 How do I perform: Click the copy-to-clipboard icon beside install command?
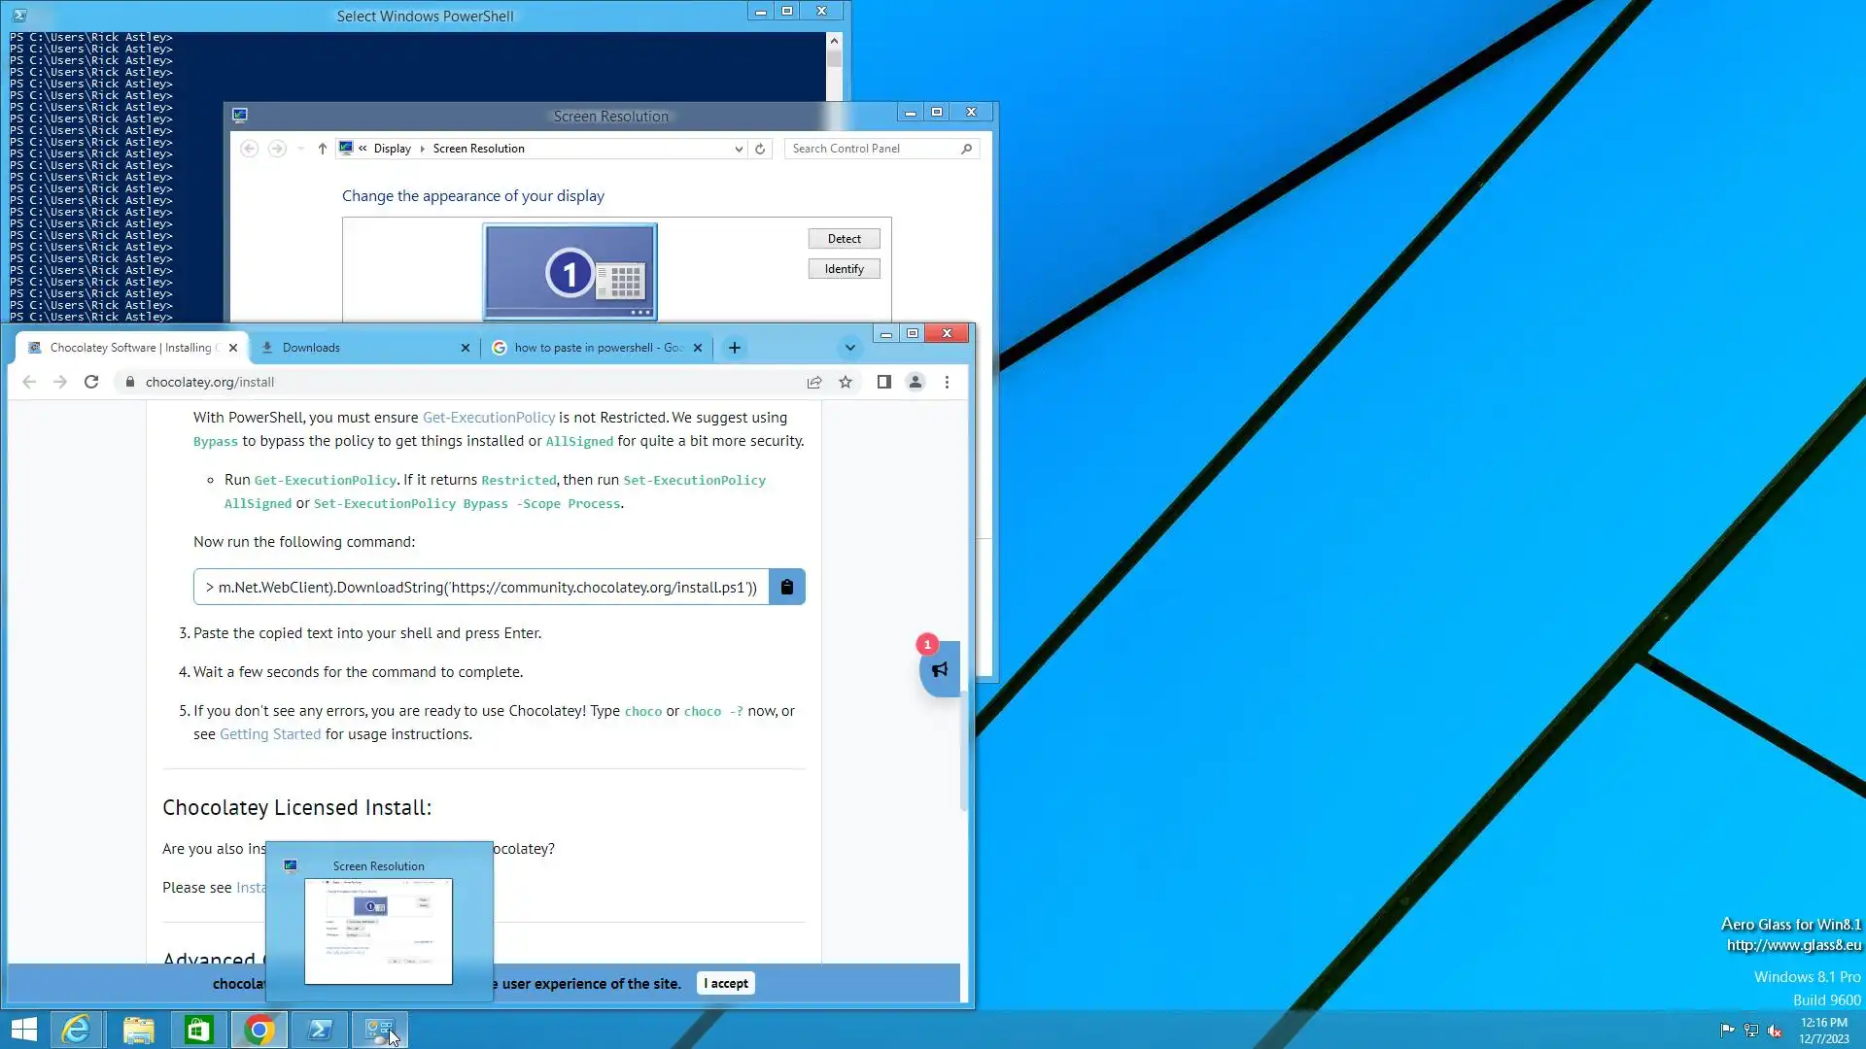(x=786, y=587)
